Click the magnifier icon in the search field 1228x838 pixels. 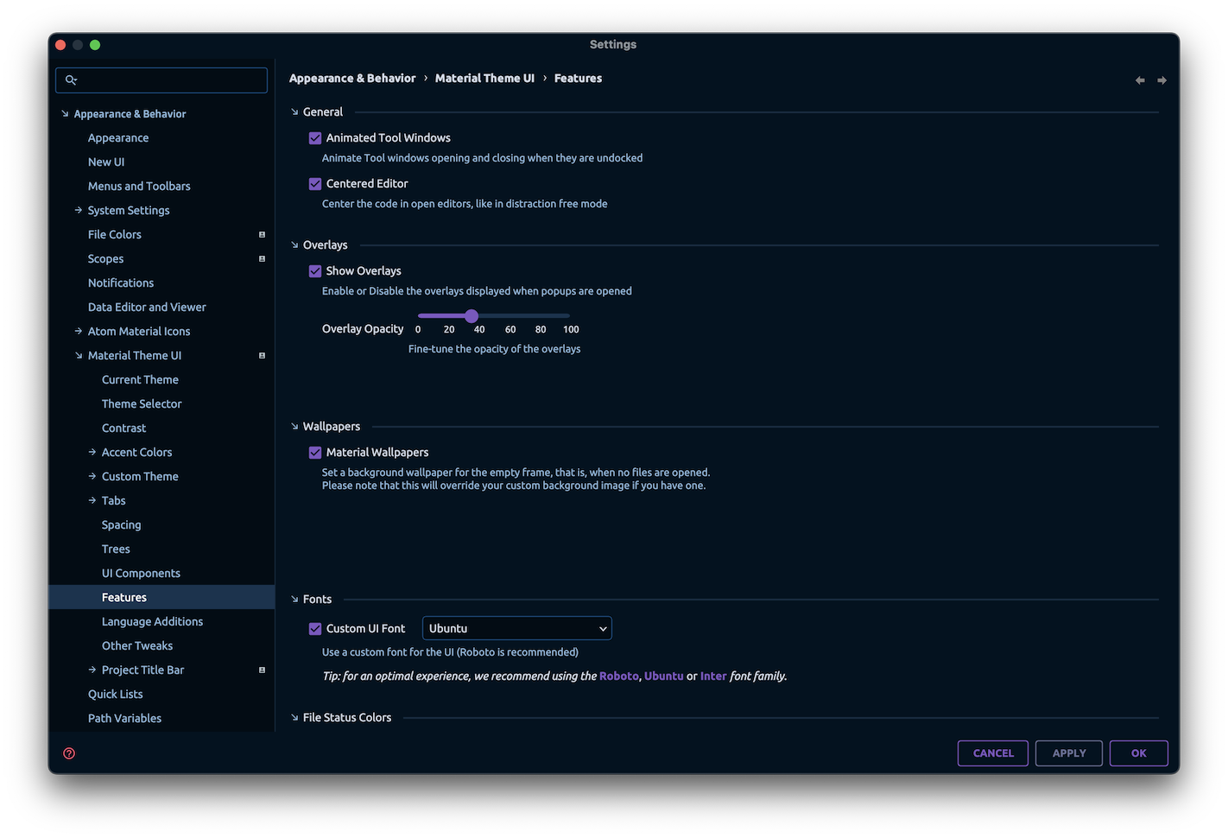point(73,79)
